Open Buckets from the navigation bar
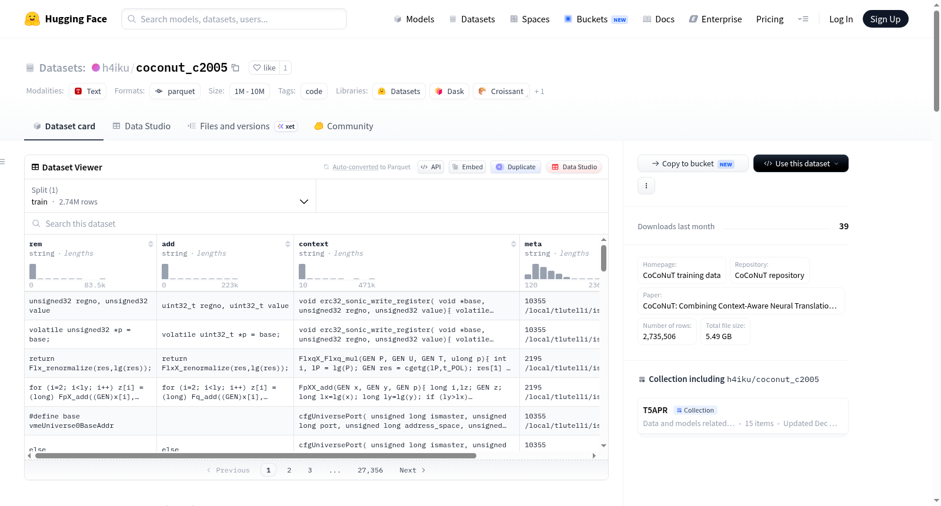The image size is (941, 506). click(x=596, y=19)
